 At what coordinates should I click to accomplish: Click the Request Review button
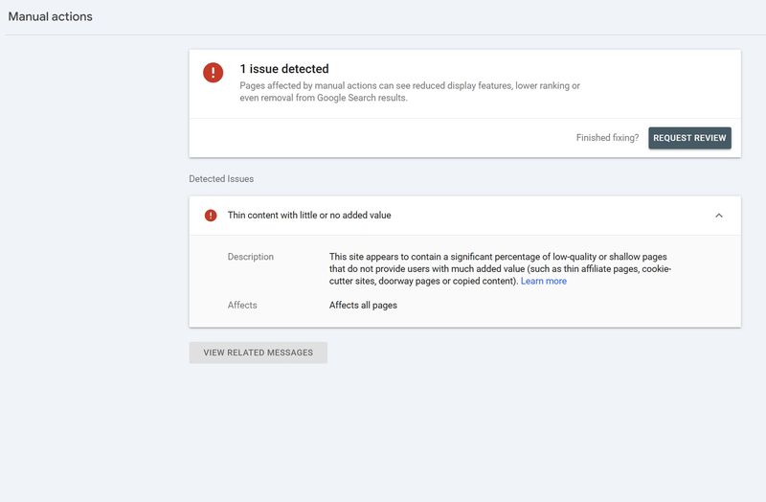tap(689, 138)
